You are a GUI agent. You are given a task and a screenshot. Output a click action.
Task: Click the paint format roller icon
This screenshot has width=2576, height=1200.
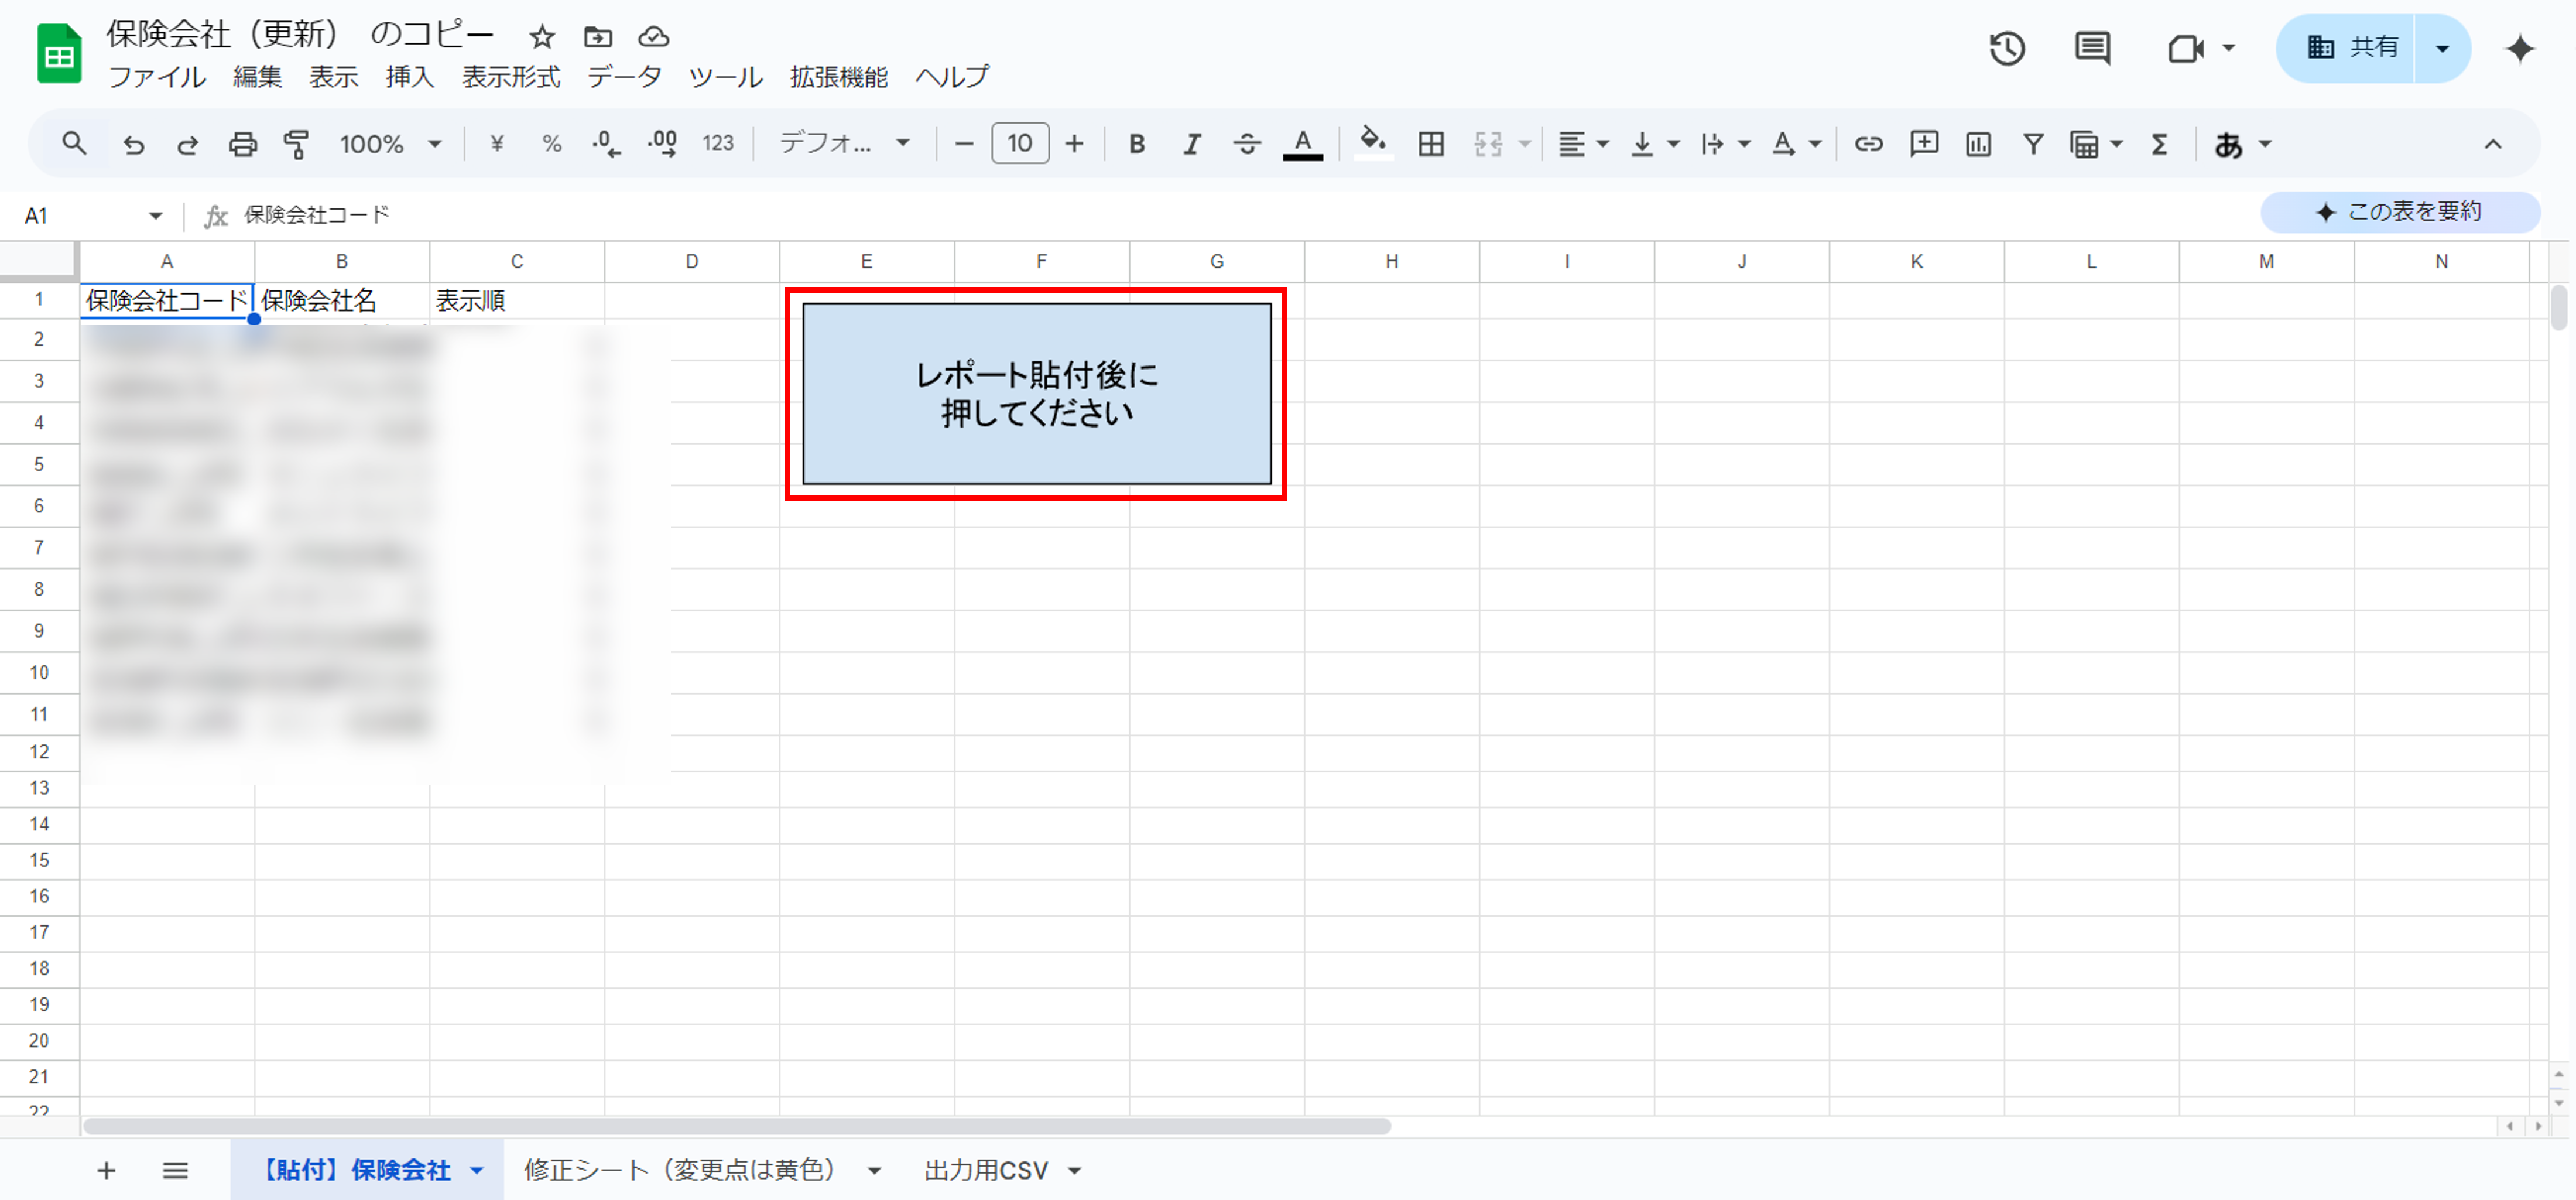point(296,144)
